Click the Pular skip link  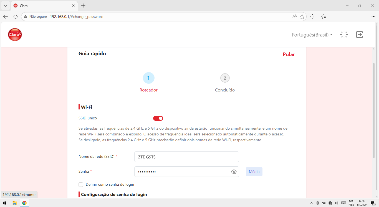coord(289,54)
